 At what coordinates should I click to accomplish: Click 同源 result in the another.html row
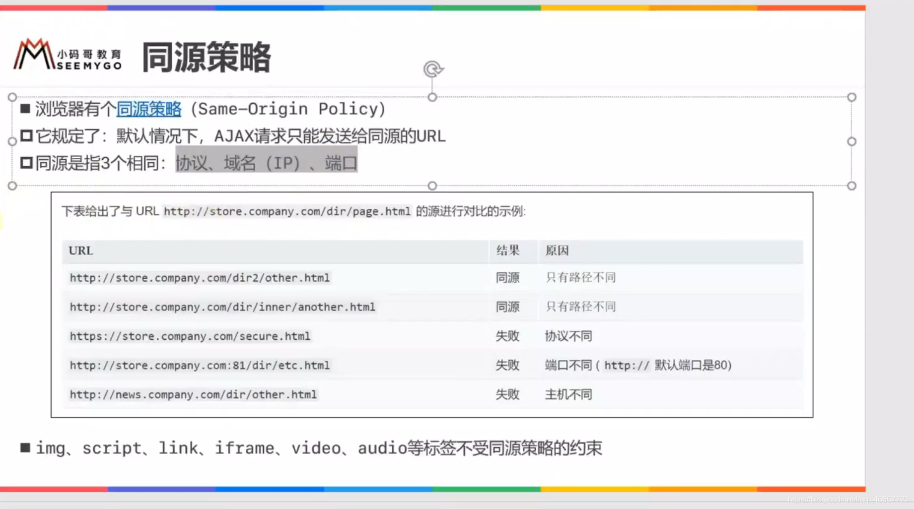click(x=507, y=307)
